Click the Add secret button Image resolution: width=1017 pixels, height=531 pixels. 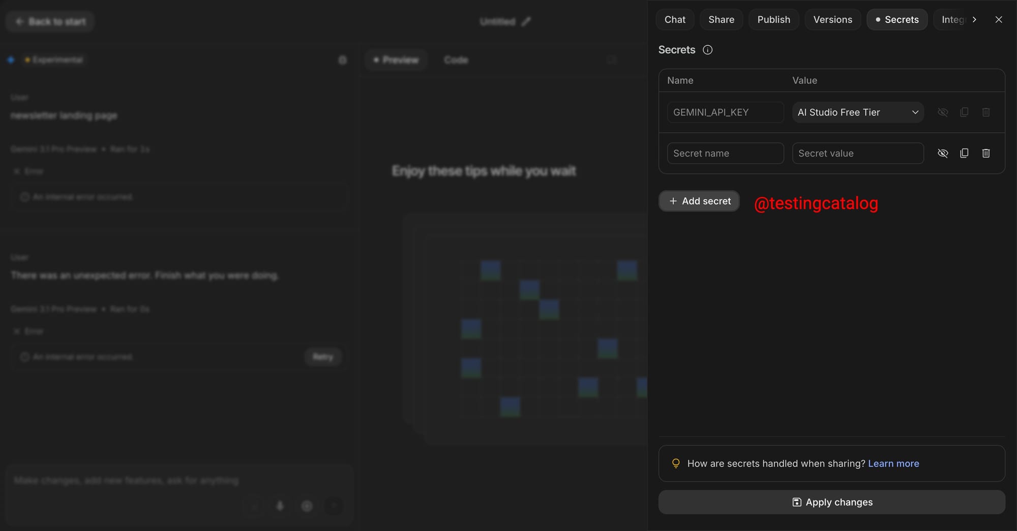[699, 201]
